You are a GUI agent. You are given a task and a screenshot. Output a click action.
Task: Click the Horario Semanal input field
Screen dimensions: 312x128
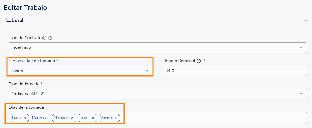point(234,70)
